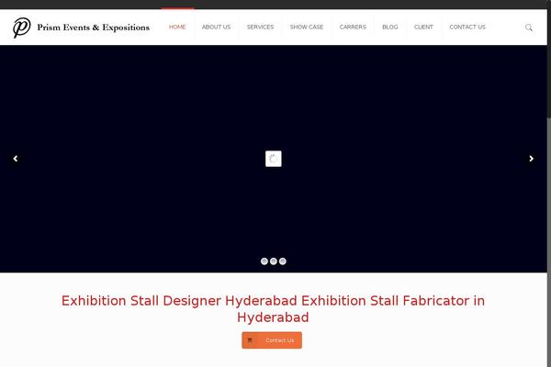Click the Exhibition Stall Designer Hyderabad heading
551x367 pixels.
point(273,309)
